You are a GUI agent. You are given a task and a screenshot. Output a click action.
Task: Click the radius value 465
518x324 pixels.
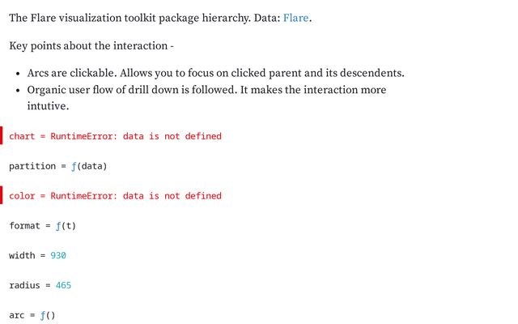tap(64, 286)
